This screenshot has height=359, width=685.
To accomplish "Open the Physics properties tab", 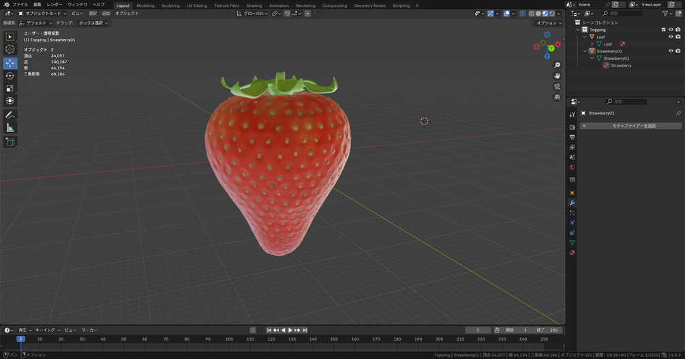I will click(x=572, y=223).
